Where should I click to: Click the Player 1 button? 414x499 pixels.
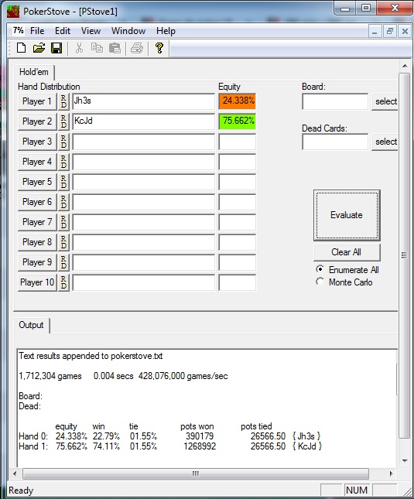37,101
